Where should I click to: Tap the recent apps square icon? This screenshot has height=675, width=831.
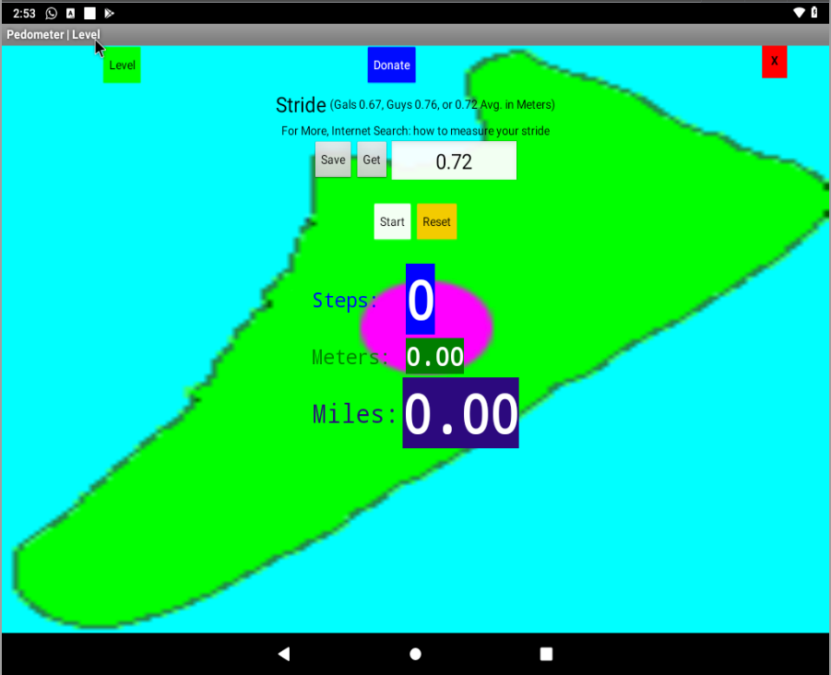pos(546,654)
